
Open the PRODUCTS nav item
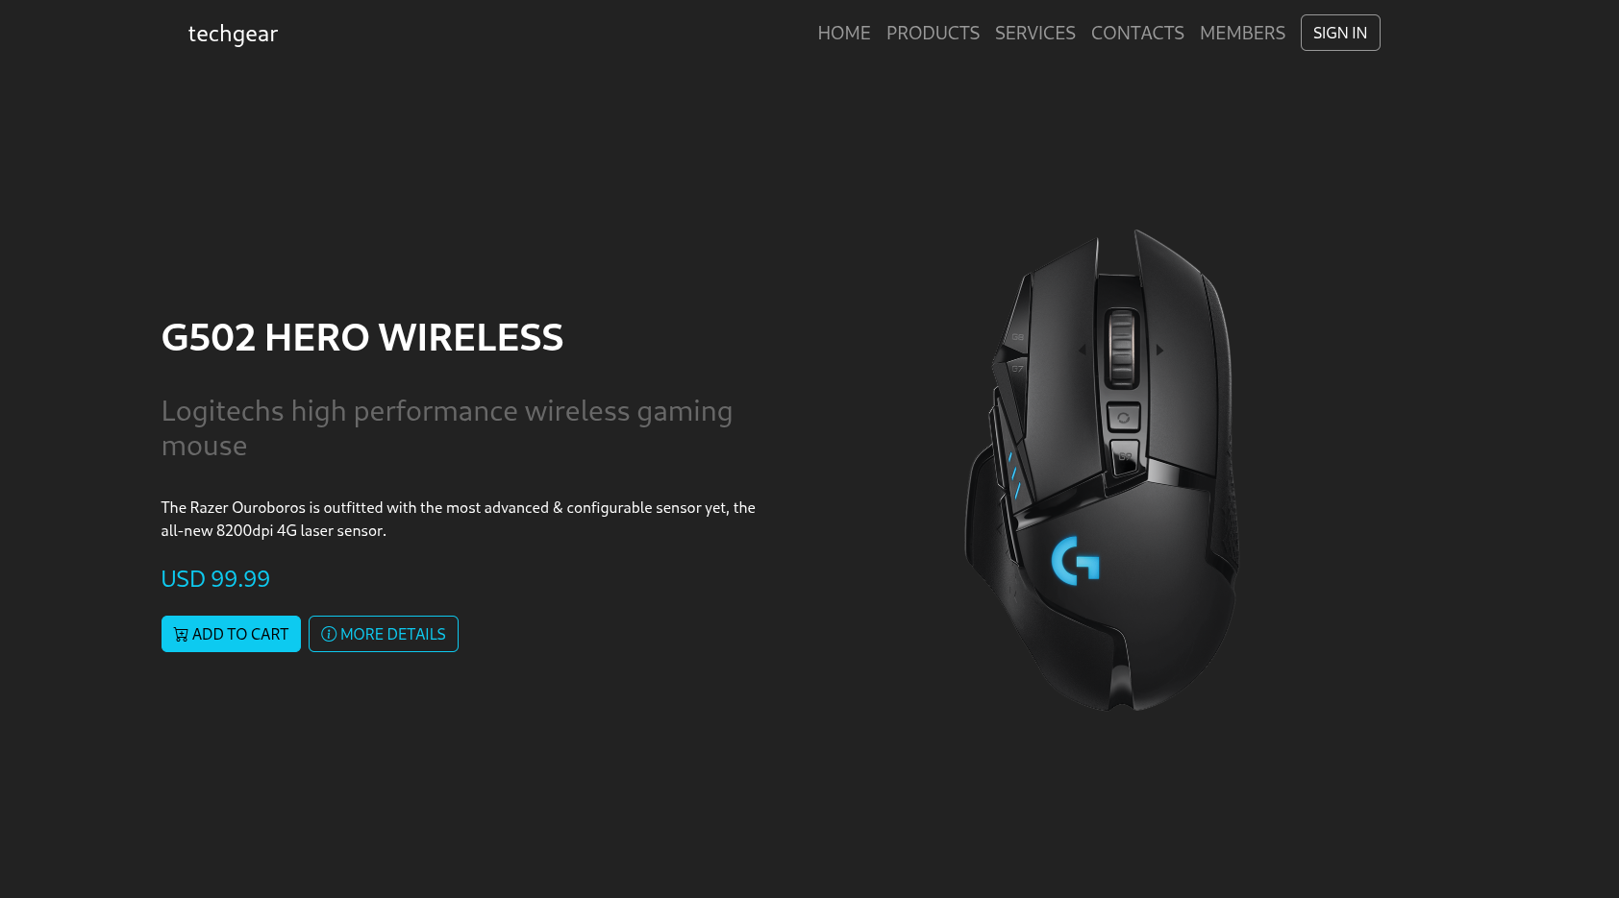pyautogui.click(x=933, y=33)
